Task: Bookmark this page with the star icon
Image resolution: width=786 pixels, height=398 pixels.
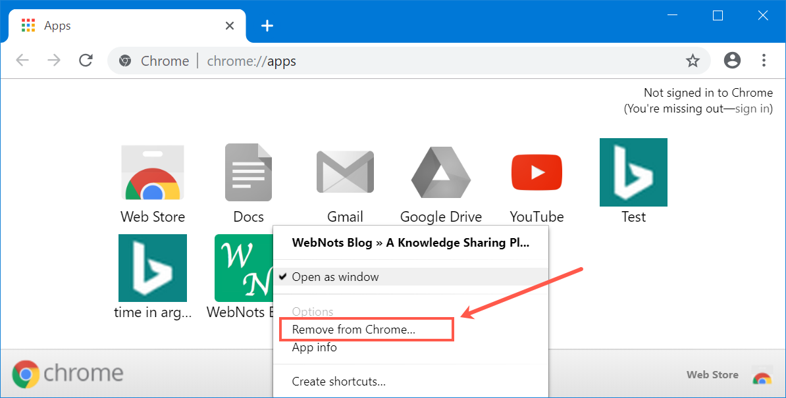Action: click(x=693, y=61)
